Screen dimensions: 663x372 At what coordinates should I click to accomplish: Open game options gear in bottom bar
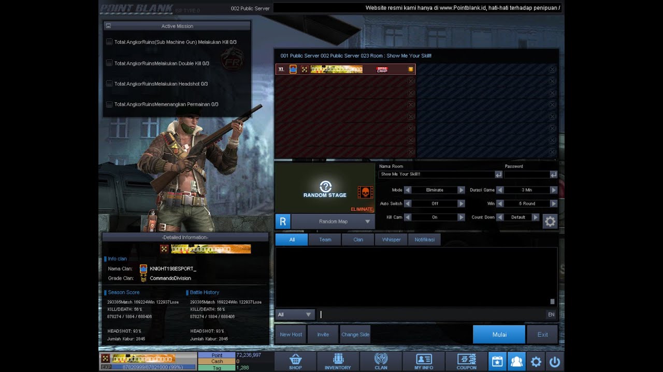click(536, 362)
